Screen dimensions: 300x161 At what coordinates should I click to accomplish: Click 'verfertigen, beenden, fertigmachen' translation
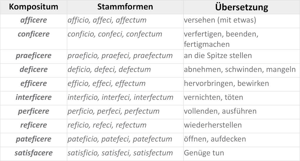(221, 39)
